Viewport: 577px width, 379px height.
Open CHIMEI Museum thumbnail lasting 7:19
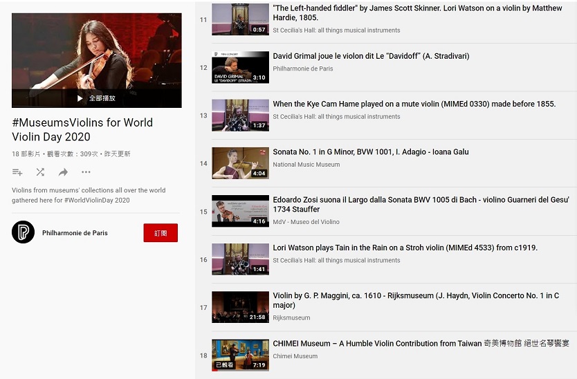(x=240, y=355)
